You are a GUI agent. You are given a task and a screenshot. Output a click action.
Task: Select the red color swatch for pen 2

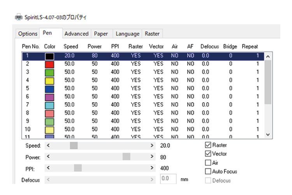(x=49, y=64)
